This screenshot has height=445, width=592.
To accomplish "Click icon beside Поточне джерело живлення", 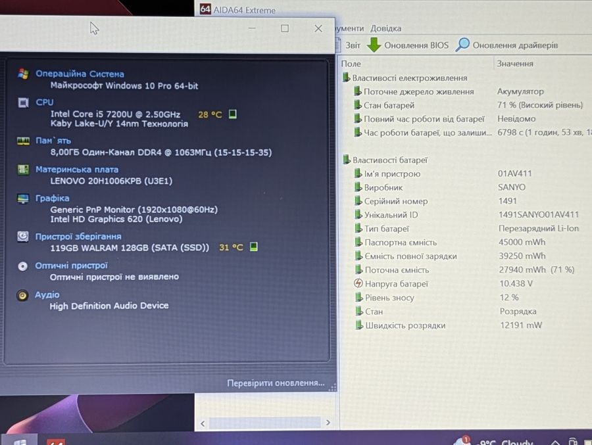I will tap(357, 91).
